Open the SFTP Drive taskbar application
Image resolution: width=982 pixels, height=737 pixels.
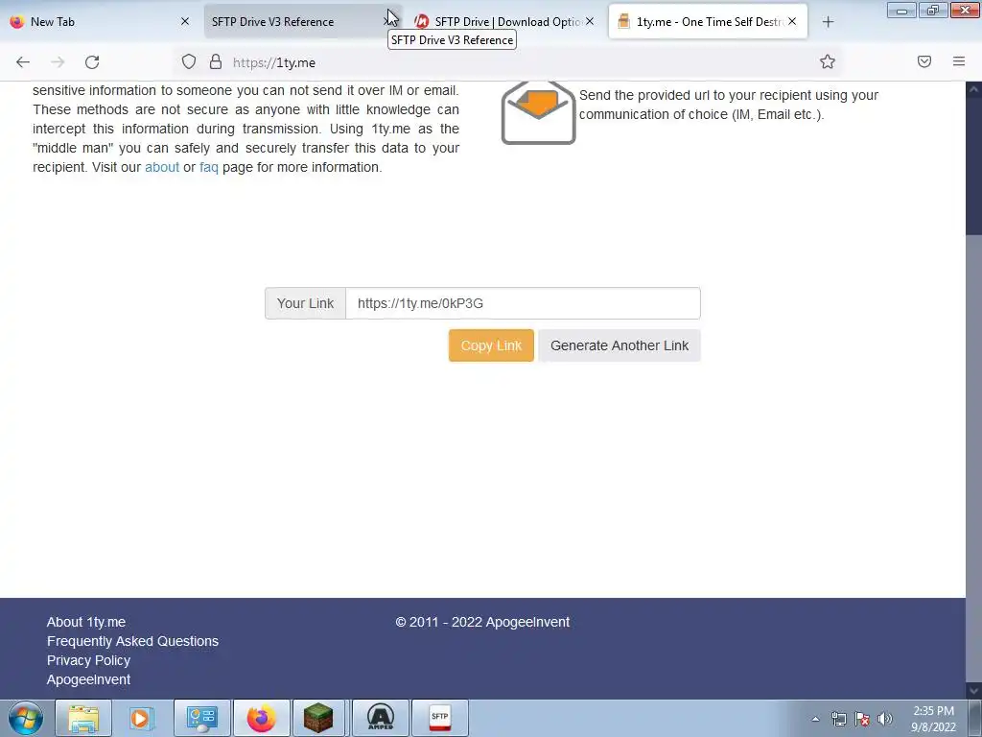439,718
